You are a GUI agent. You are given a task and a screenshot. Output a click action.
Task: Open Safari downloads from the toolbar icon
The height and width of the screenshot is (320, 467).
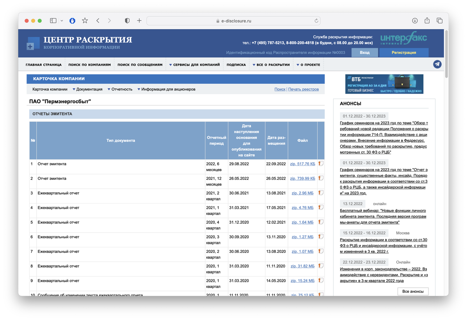(x=416, y=21)
